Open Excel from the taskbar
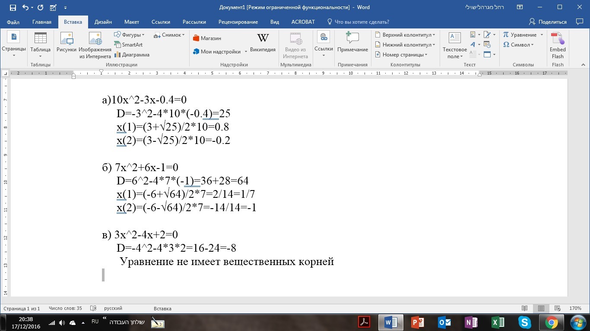Viewport: 590px width, 331px height. (x=498, y=322)
